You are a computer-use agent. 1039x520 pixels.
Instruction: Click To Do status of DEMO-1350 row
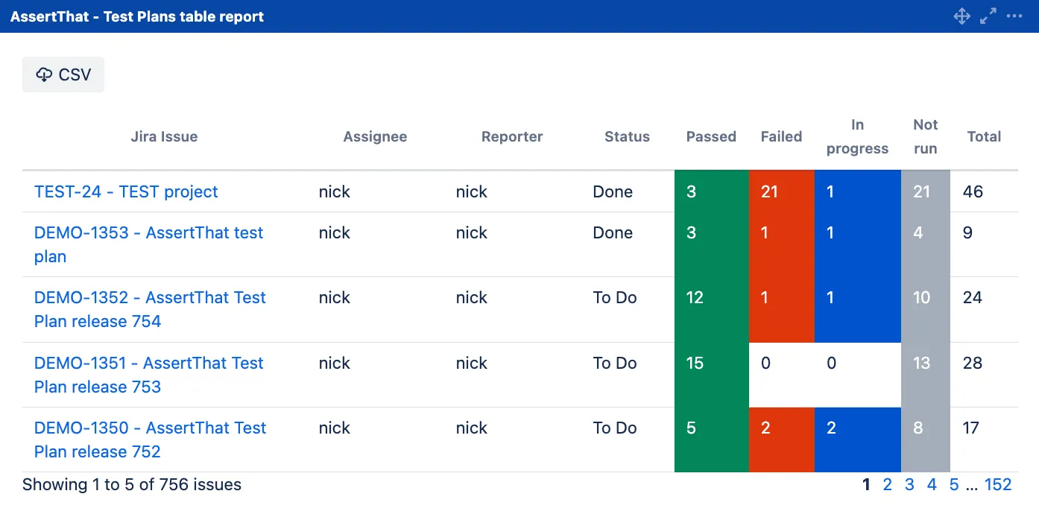pos(615,428)
